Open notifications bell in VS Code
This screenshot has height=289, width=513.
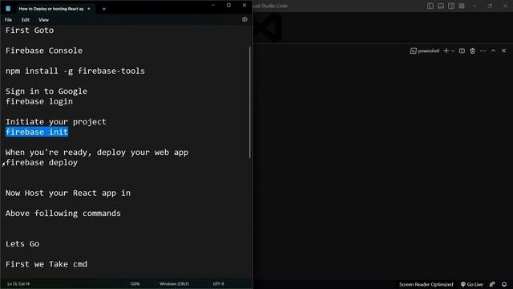(504, 284)
